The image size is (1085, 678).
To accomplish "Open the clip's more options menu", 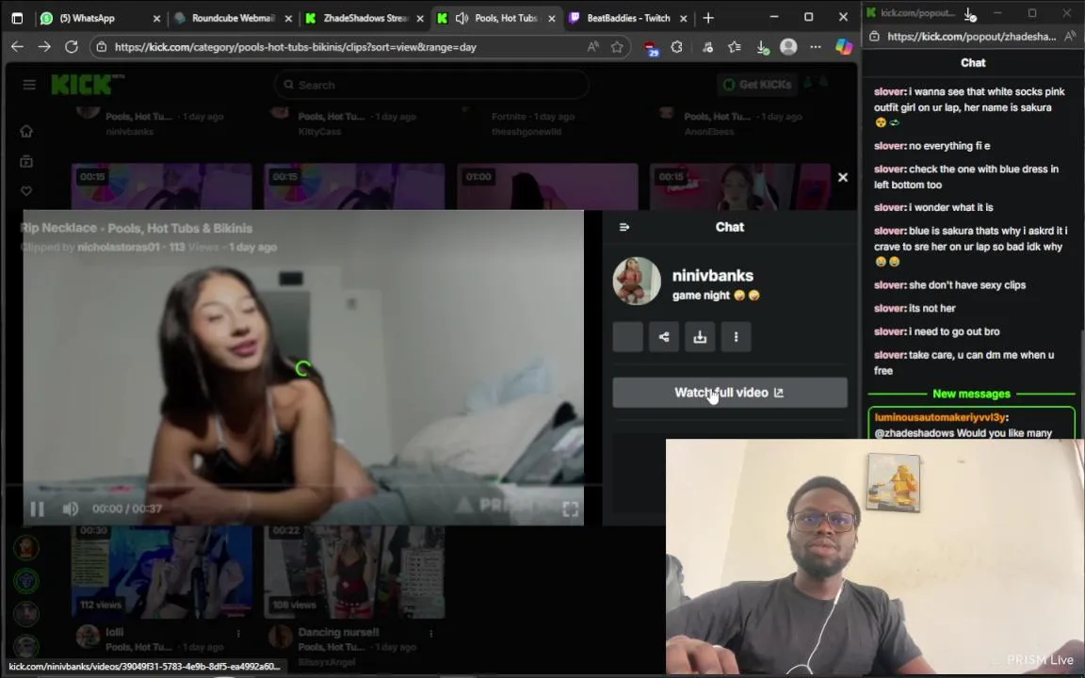I will click(x=736, y=337).
